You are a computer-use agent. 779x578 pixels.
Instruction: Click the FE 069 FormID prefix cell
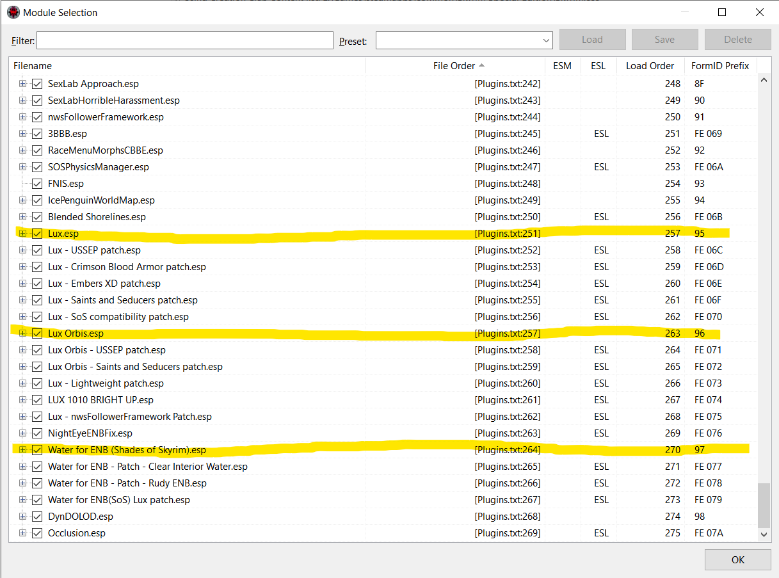point(708,134)
